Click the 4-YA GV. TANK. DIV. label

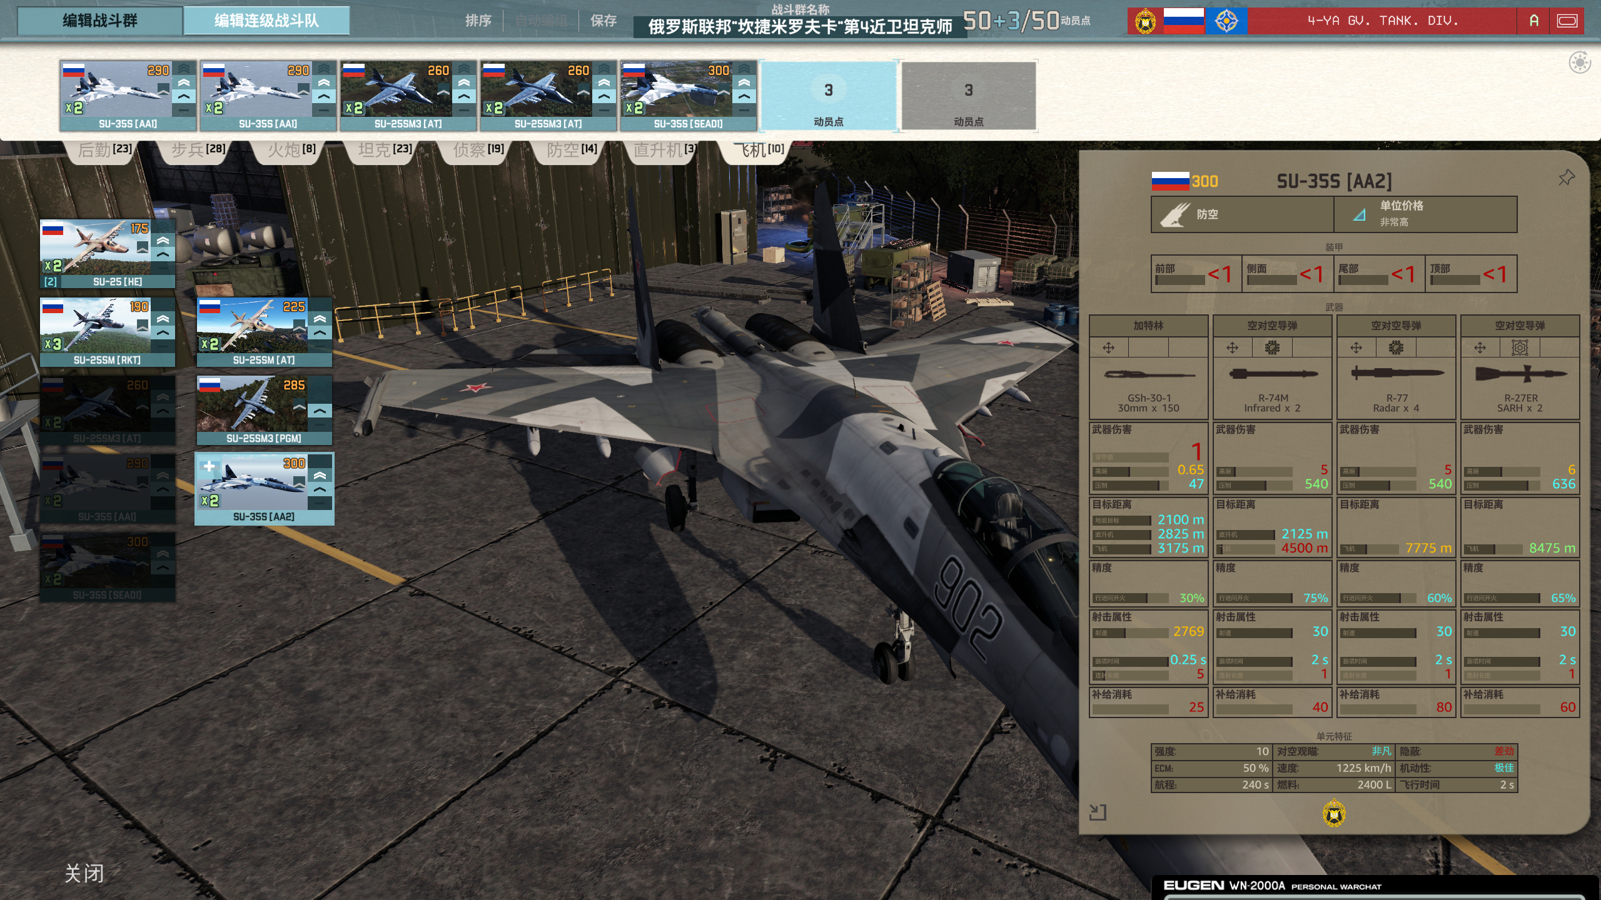(x=1383, y=21)
